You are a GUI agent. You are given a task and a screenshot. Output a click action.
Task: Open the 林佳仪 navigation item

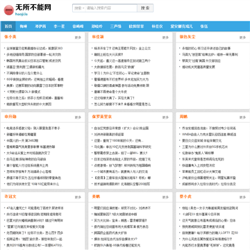click(x=157, y=26)
